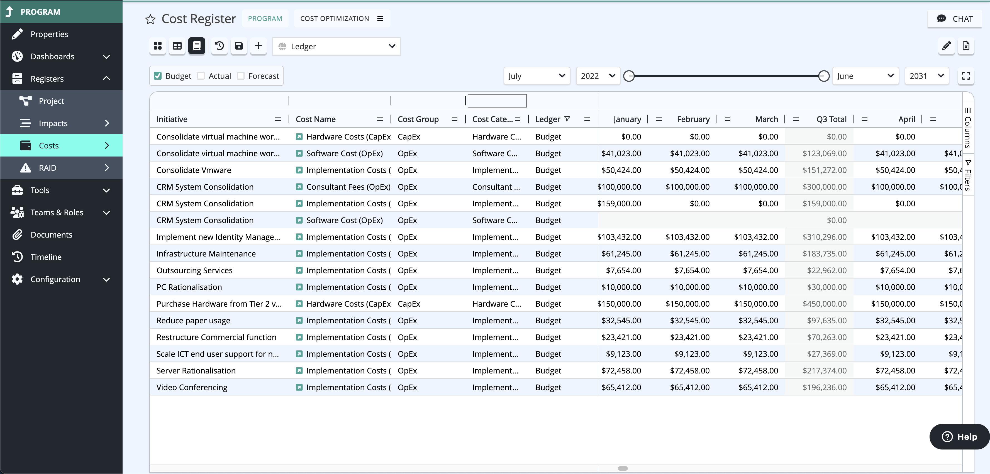Export to Excel file icon

click(x=966, y=46)
